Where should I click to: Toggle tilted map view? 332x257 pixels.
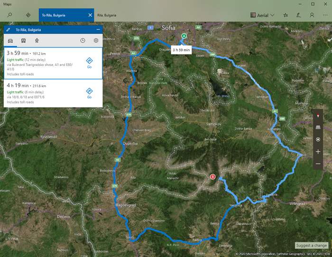point(318,128)
